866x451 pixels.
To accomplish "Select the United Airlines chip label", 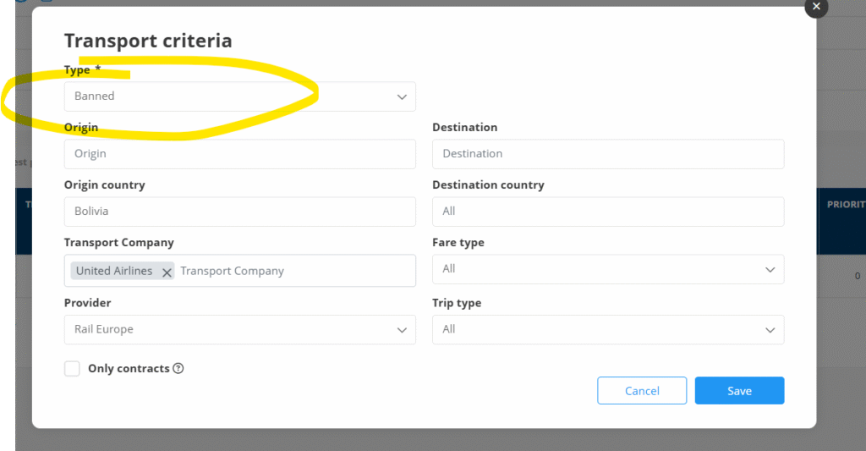I will point(114,272).
